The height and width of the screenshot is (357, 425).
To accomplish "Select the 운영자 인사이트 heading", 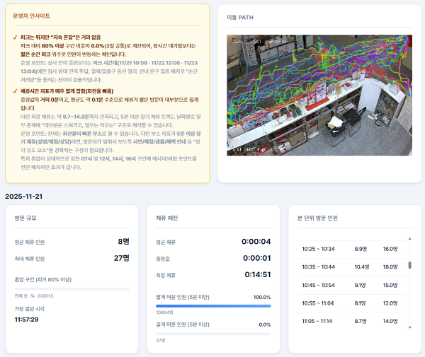I will click(31, 16).
